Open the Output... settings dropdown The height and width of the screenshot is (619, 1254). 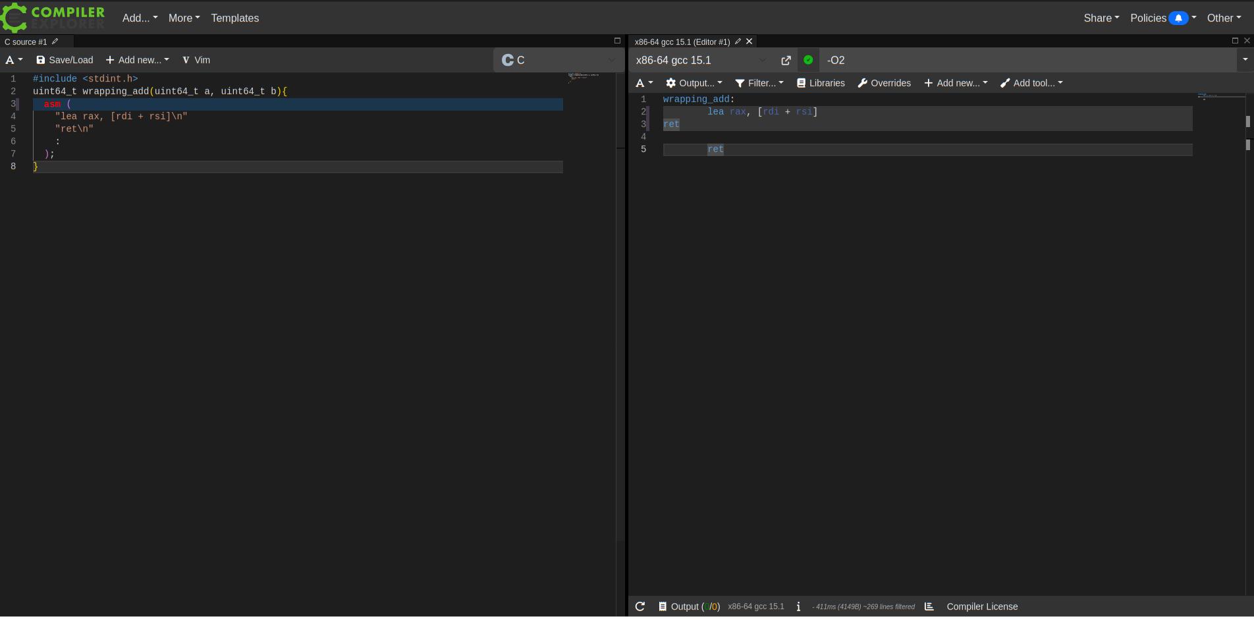pos(694,83)
